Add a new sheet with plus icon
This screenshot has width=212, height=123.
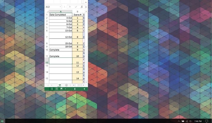click(x=66, y=85)
